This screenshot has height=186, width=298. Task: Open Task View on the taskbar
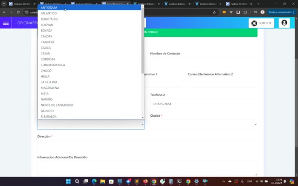(x=86, y=181)
